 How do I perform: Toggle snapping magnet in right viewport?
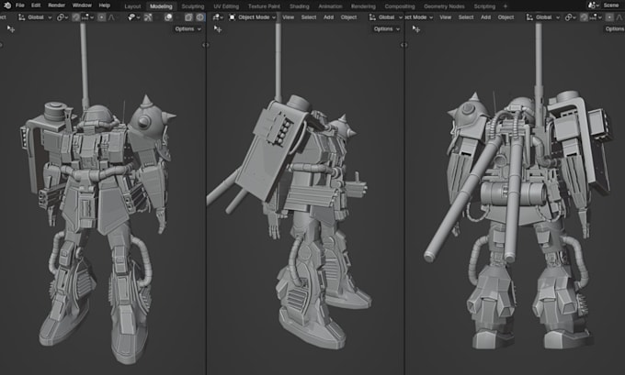point(584,17)
